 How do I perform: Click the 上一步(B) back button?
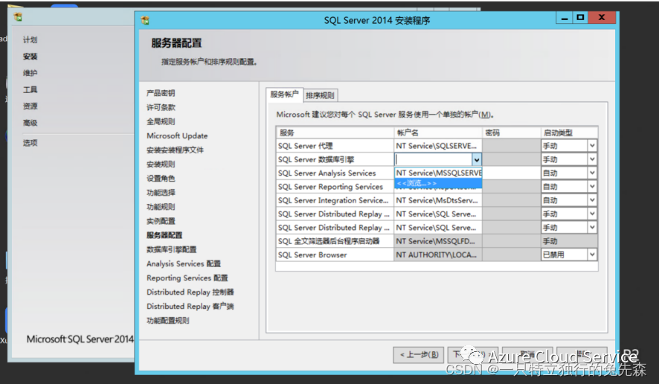(x=419, y=354)
